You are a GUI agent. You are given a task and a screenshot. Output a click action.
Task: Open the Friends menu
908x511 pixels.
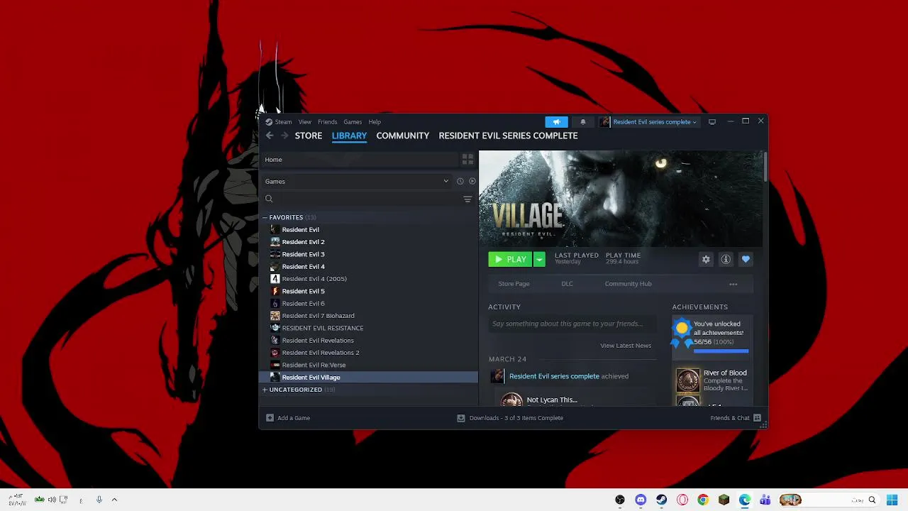click(x=327, y=122)
